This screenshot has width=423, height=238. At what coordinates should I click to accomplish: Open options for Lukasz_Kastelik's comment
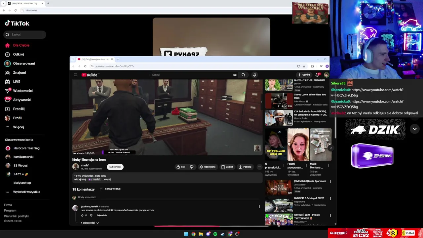tap(259, 207)
